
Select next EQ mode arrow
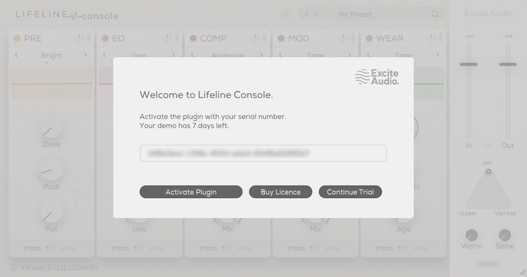point(173,55)
